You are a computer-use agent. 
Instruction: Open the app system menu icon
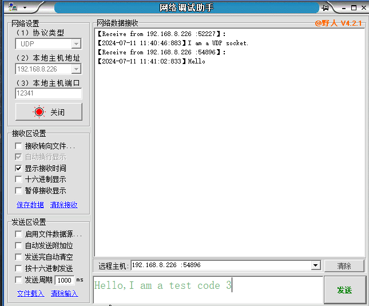tap(13, 7)
